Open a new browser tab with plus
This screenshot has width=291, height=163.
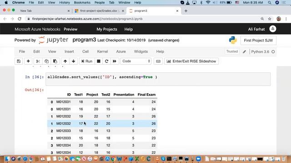pos(186,11)
